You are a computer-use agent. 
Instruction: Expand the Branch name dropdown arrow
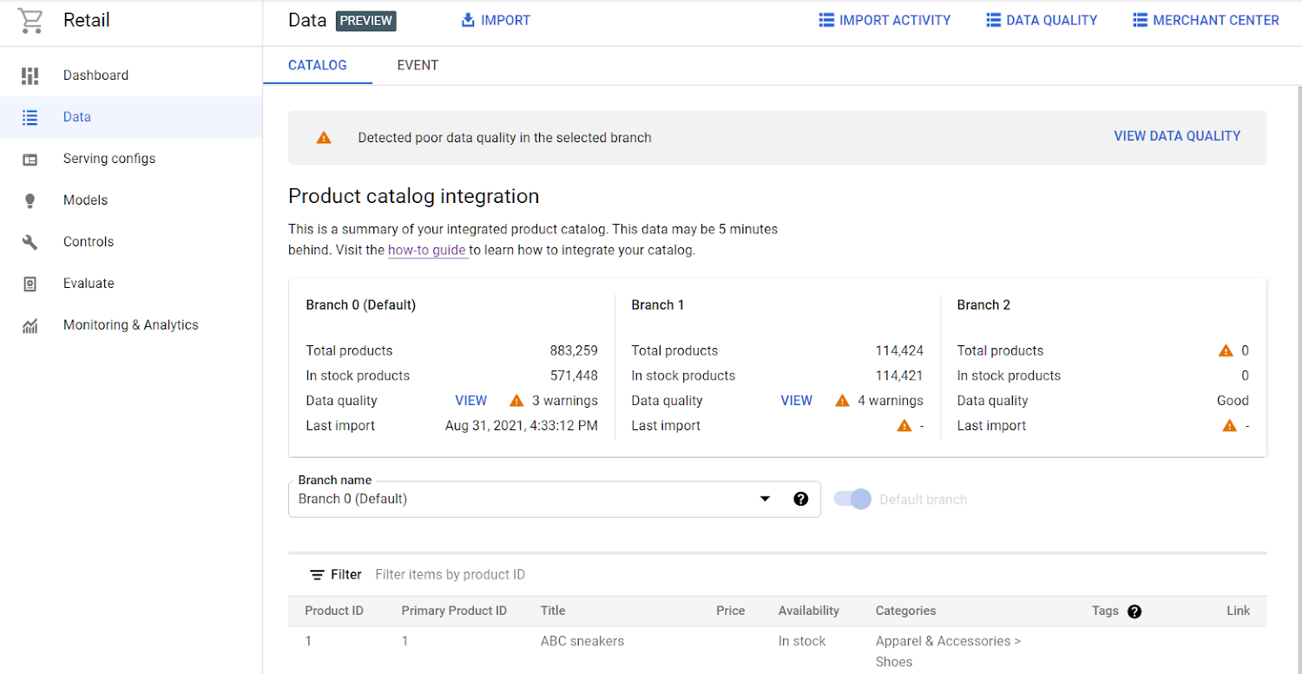[x=765, y=499]
